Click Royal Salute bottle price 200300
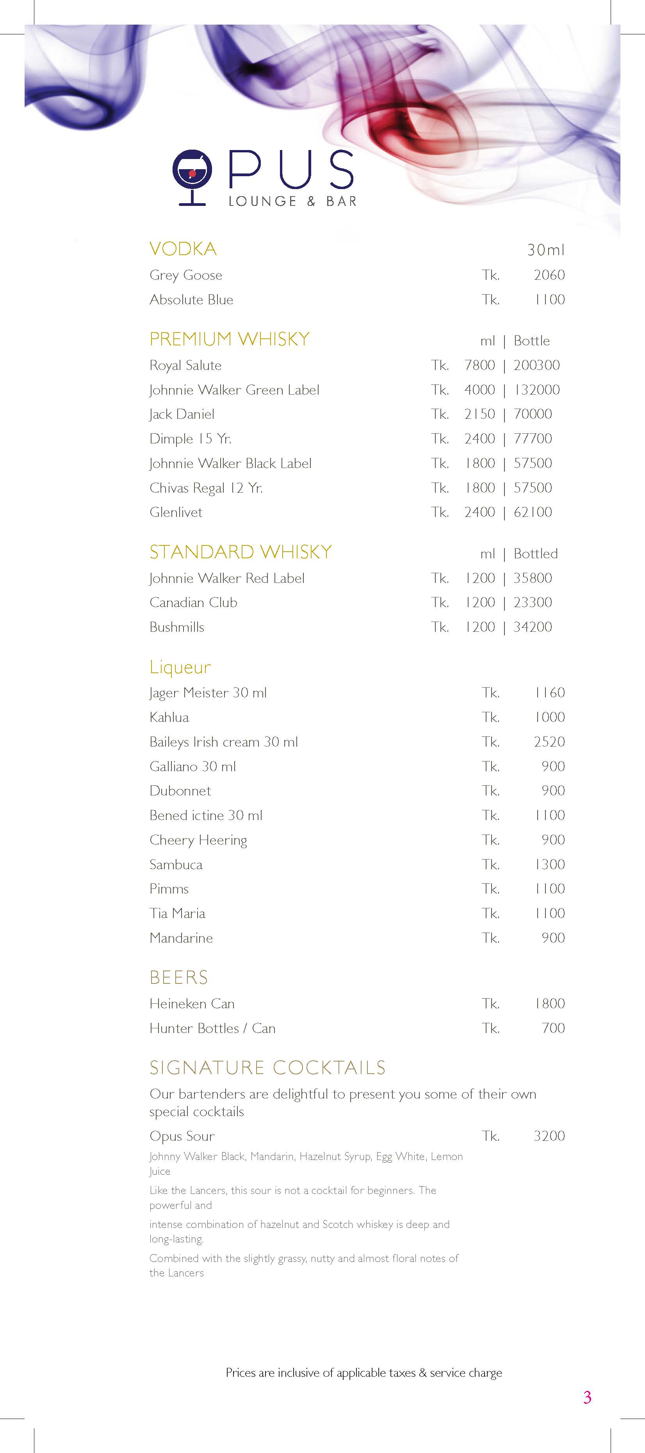The width and height of the screenshot is (645, 1453). 536,365
